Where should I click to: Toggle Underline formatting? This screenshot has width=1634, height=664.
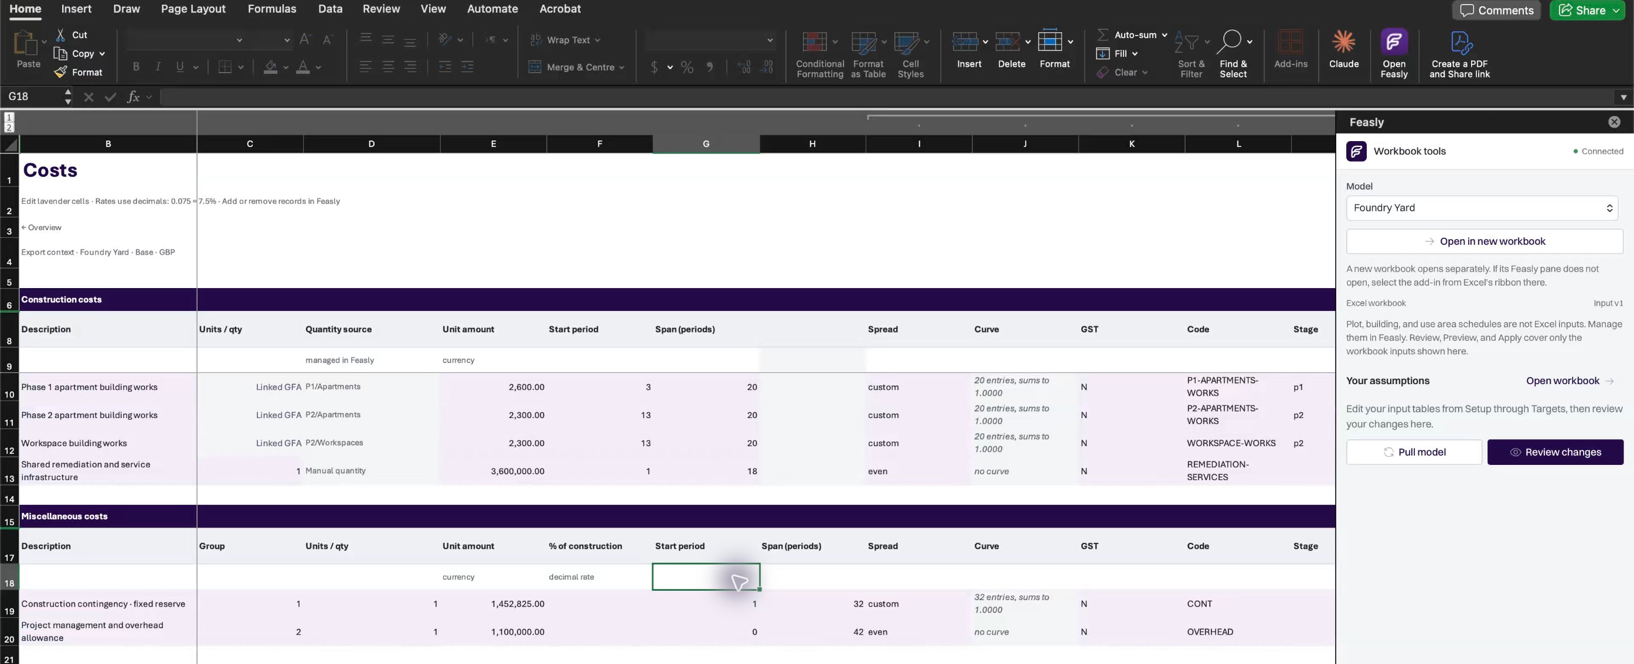coord(180,67)
